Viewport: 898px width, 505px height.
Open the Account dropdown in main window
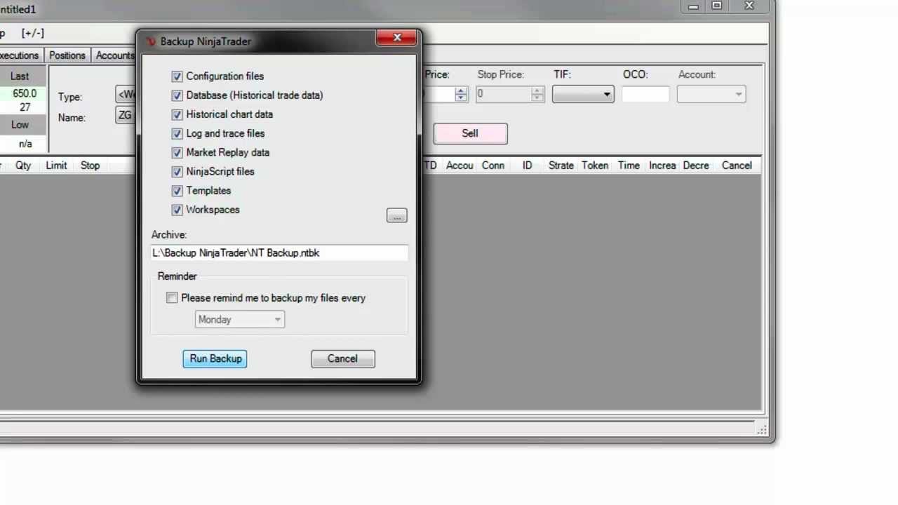[711, 94]
